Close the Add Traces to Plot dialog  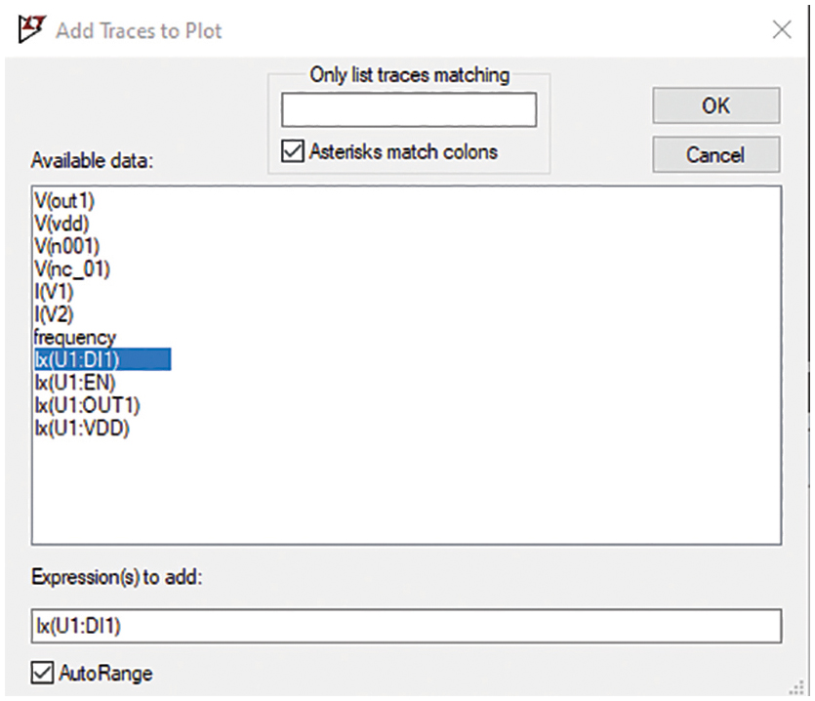click(x=782, y=30)
